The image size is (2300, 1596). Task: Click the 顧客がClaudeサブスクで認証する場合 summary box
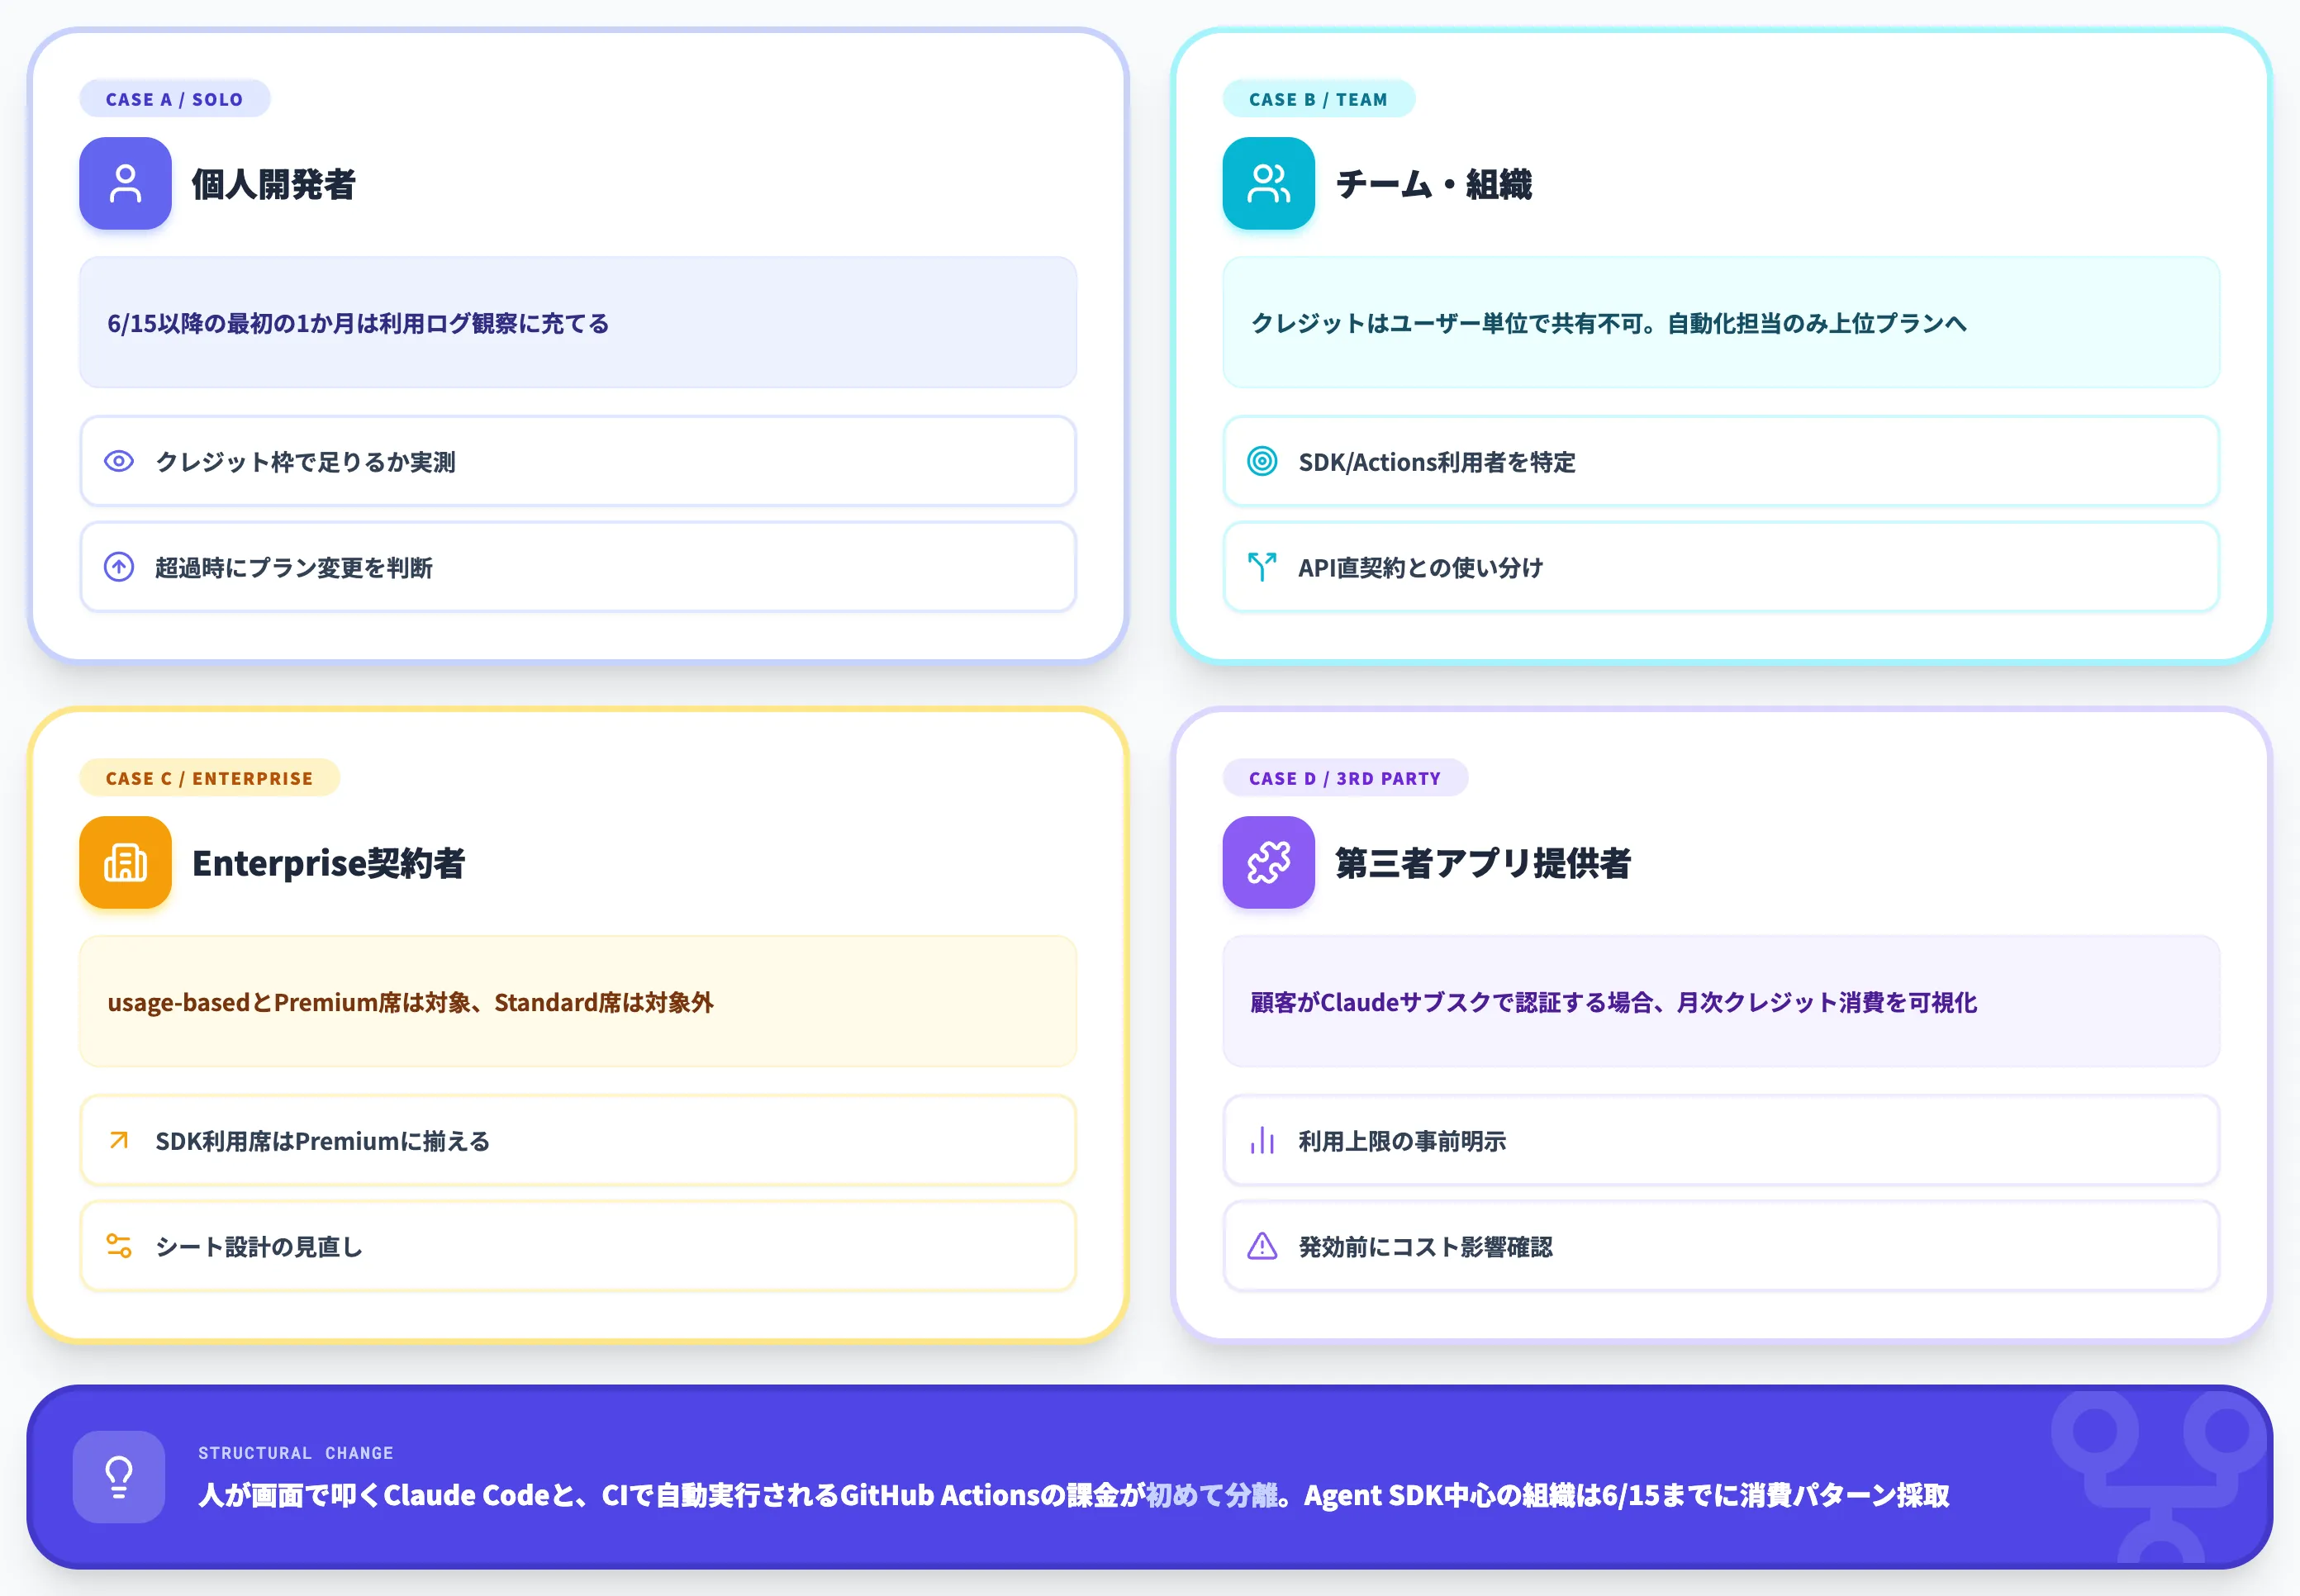[1721, 1001]
